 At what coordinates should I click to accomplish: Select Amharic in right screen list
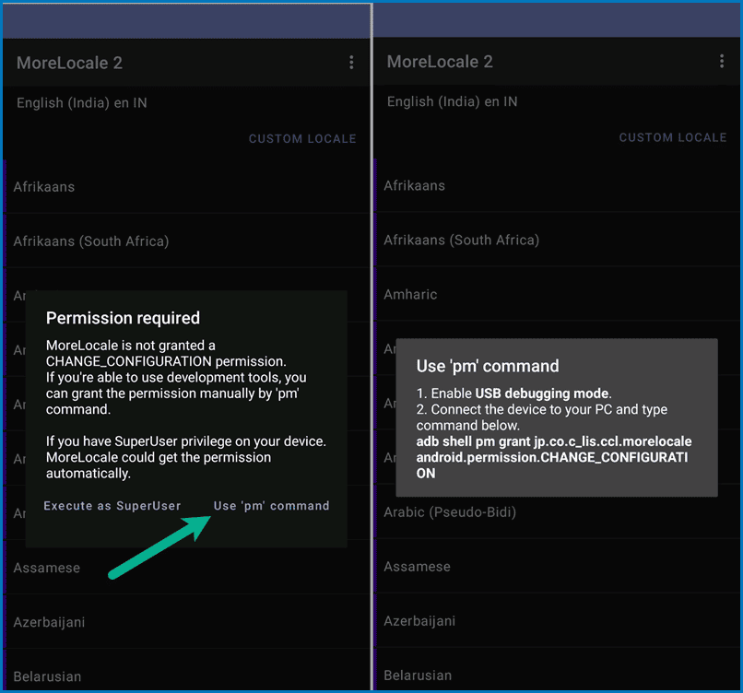pyautogui.click(x=557, y=294)
